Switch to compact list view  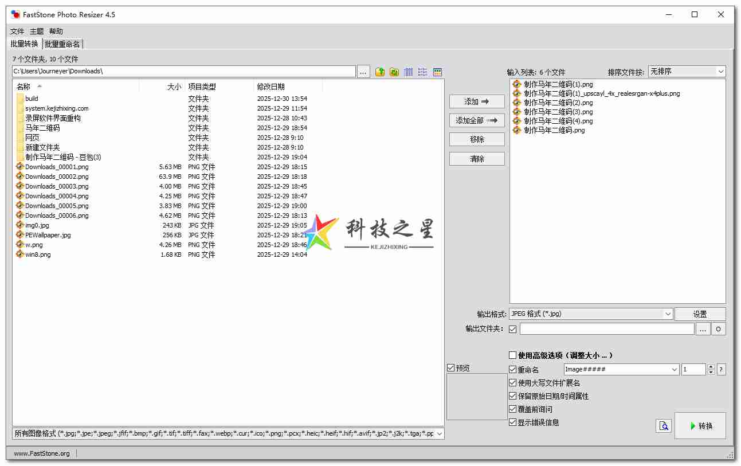click(x=422, y=71)
